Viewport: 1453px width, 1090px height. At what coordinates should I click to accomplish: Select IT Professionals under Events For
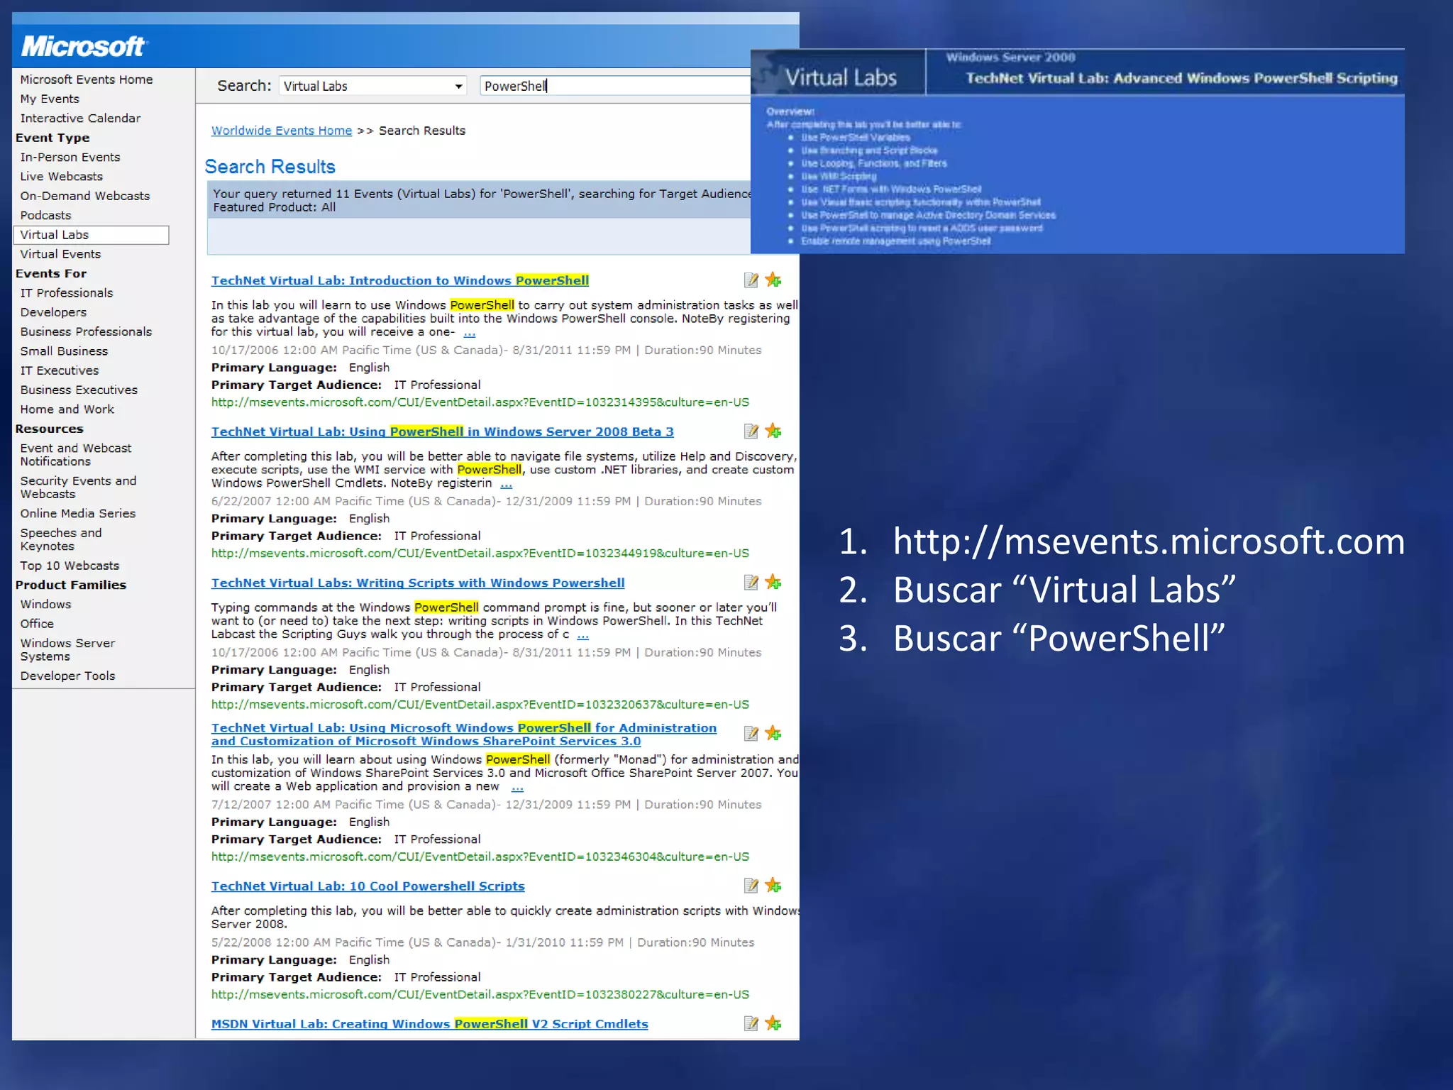point(67,292)
